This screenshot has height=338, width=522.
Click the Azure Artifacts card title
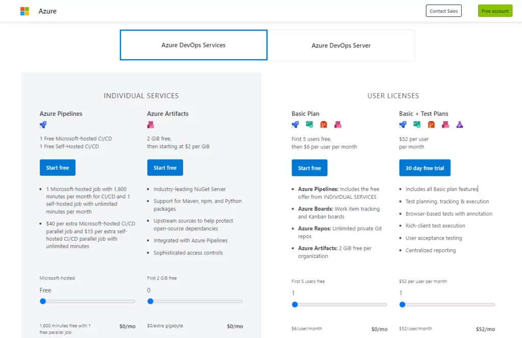point(168,114)
